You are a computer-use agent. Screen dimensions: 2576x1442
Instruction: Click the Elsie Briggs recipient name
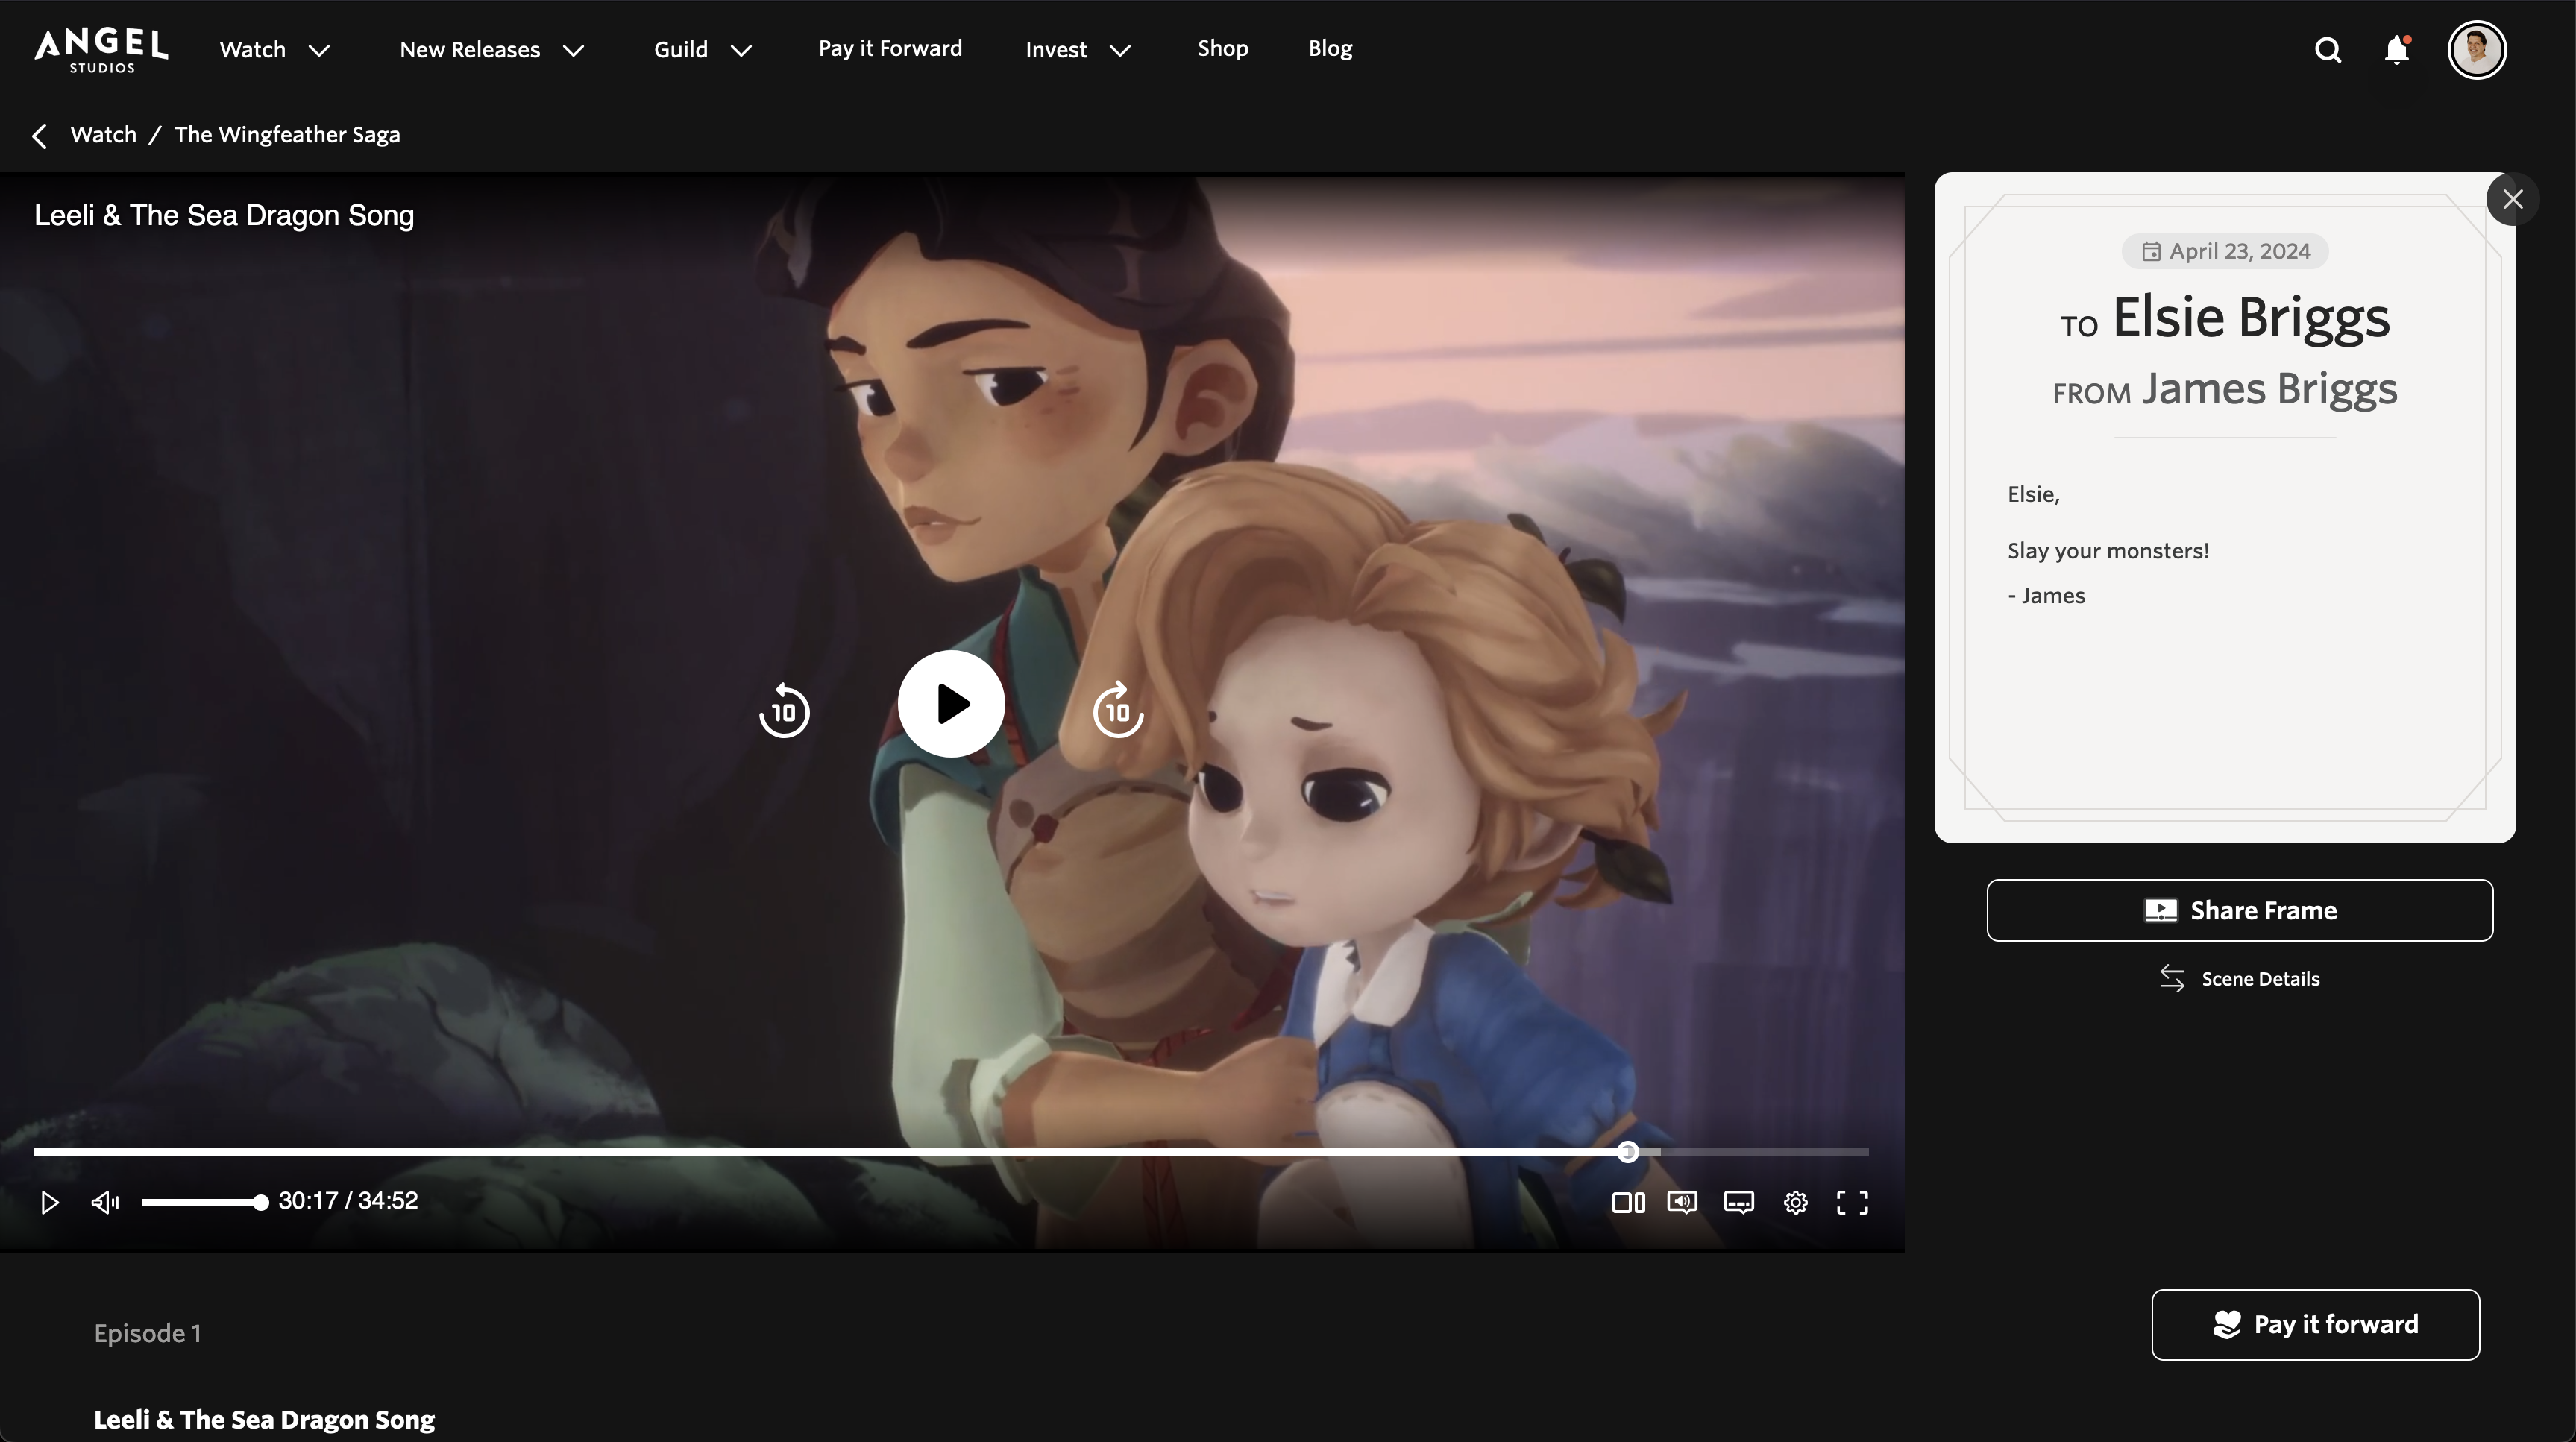(2250, 317)
